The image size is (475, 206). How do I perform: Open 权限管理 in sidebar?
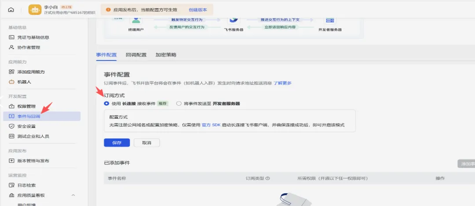coord(26,107)
